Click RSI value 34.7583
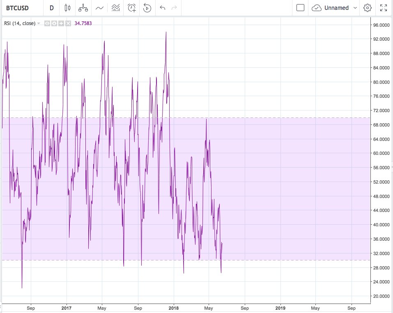This screenshot has height=313, width=393. click(83, 23)
